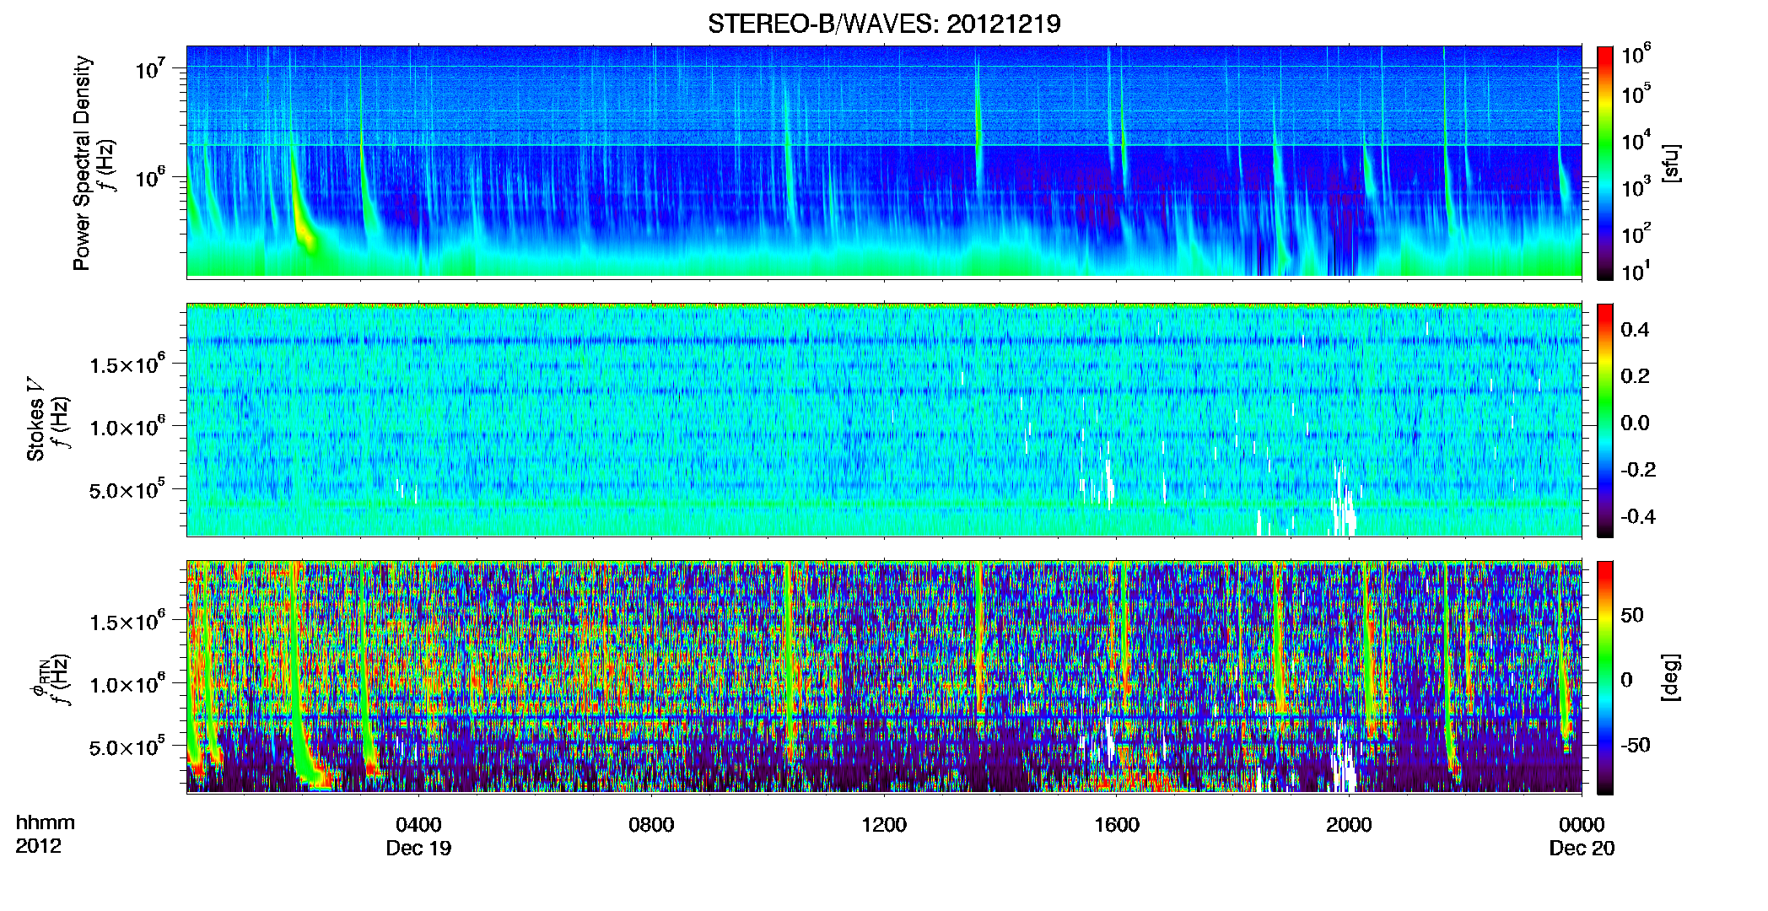Click the [sfu] colorbar unit label
This screenshot has height=911, width=1768.
tap(1670, 163)
